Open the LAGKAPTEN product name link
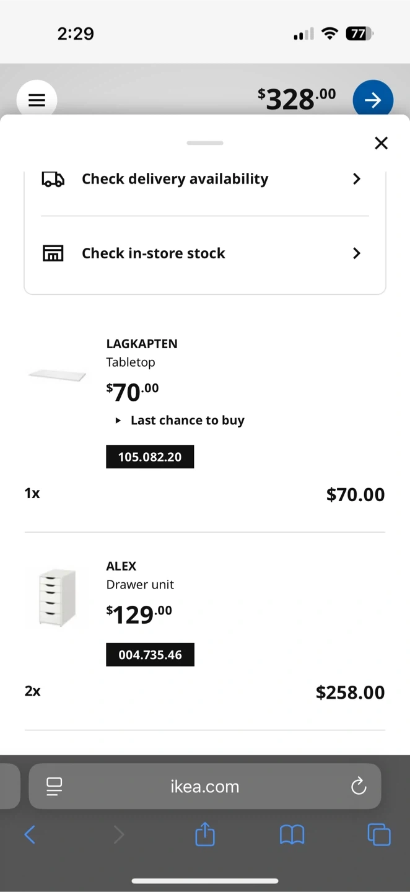The image size is (410, 892). click(x=142, y=344)
